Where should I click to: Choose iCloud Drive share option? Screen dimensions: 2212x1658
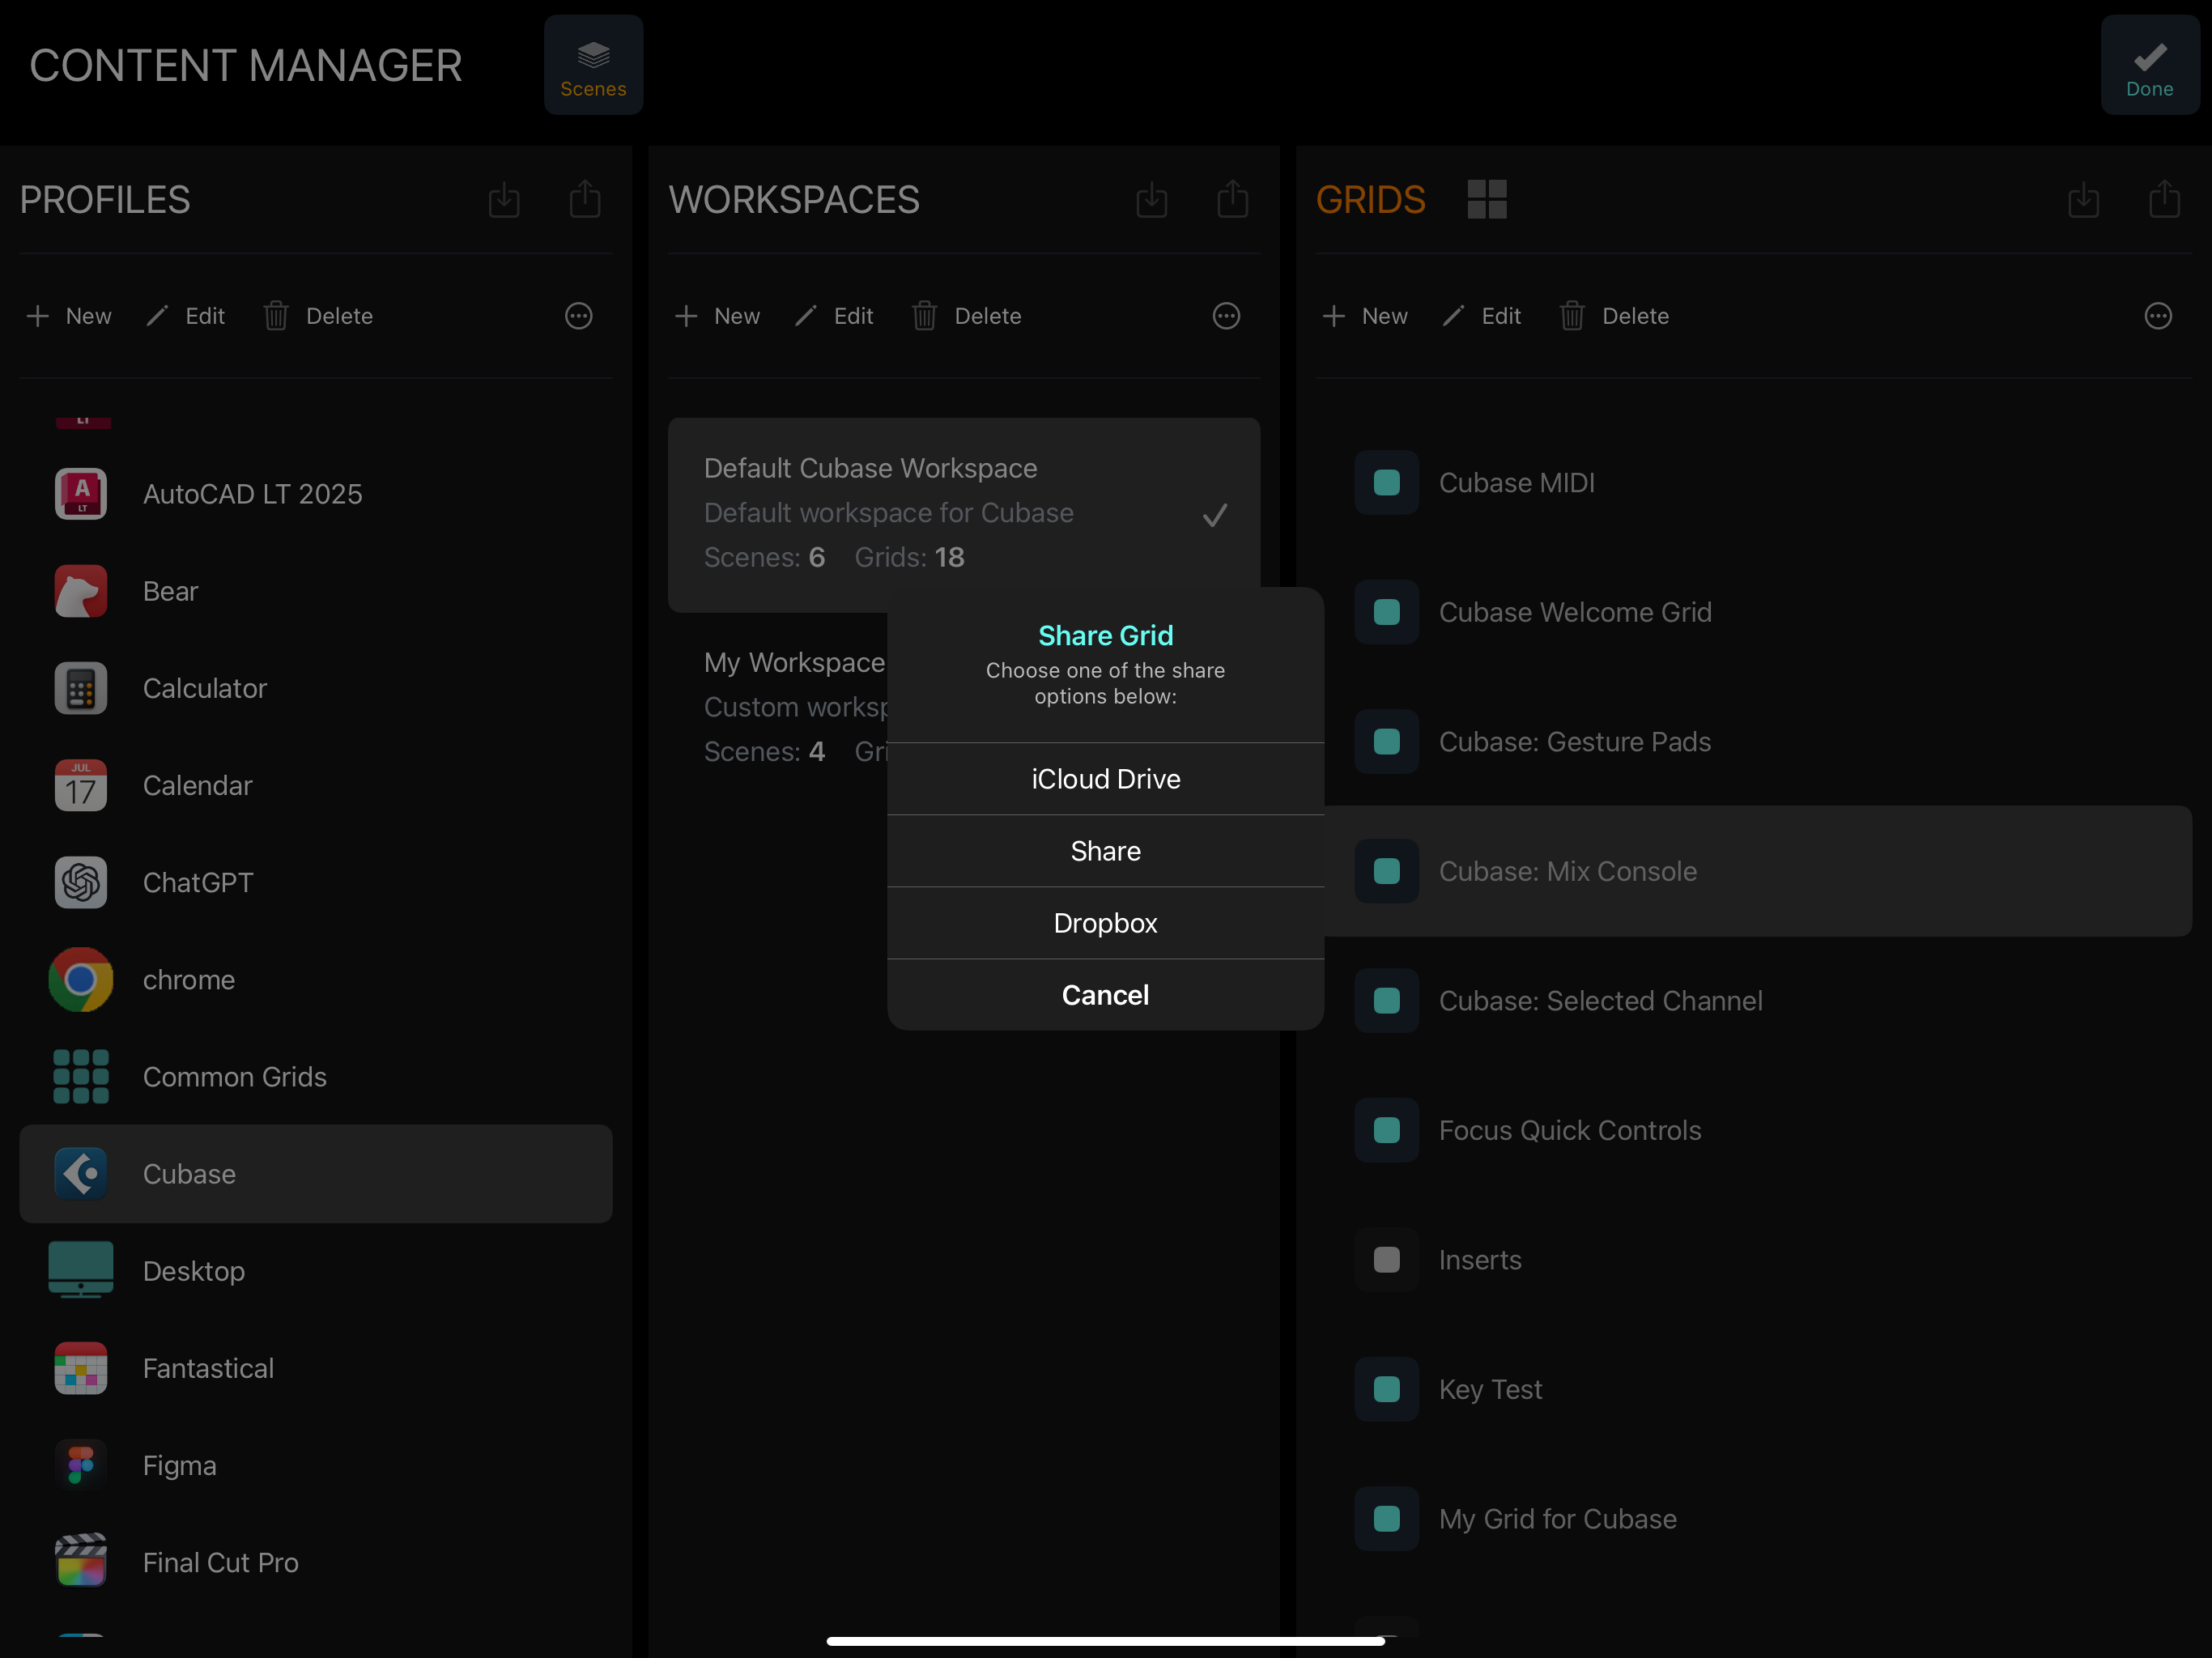[x=1105, y=779]
